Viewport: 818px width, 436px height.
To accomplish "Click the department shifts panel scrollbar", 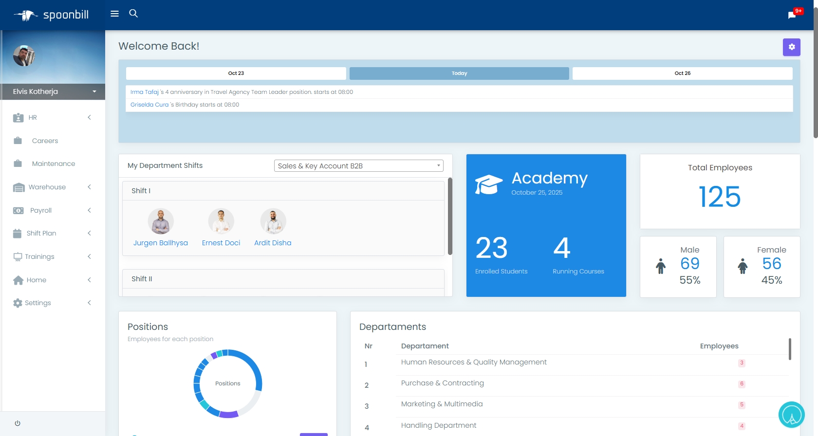I will 450,216.
